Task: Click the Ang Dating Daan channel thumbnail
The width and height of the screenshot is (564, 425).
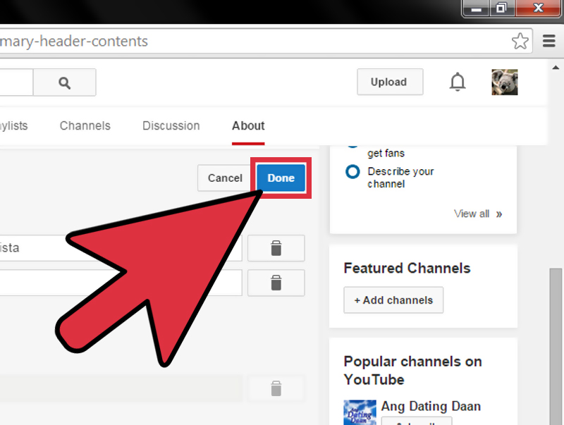Action: pyautogui.click(x=360, y=412)
